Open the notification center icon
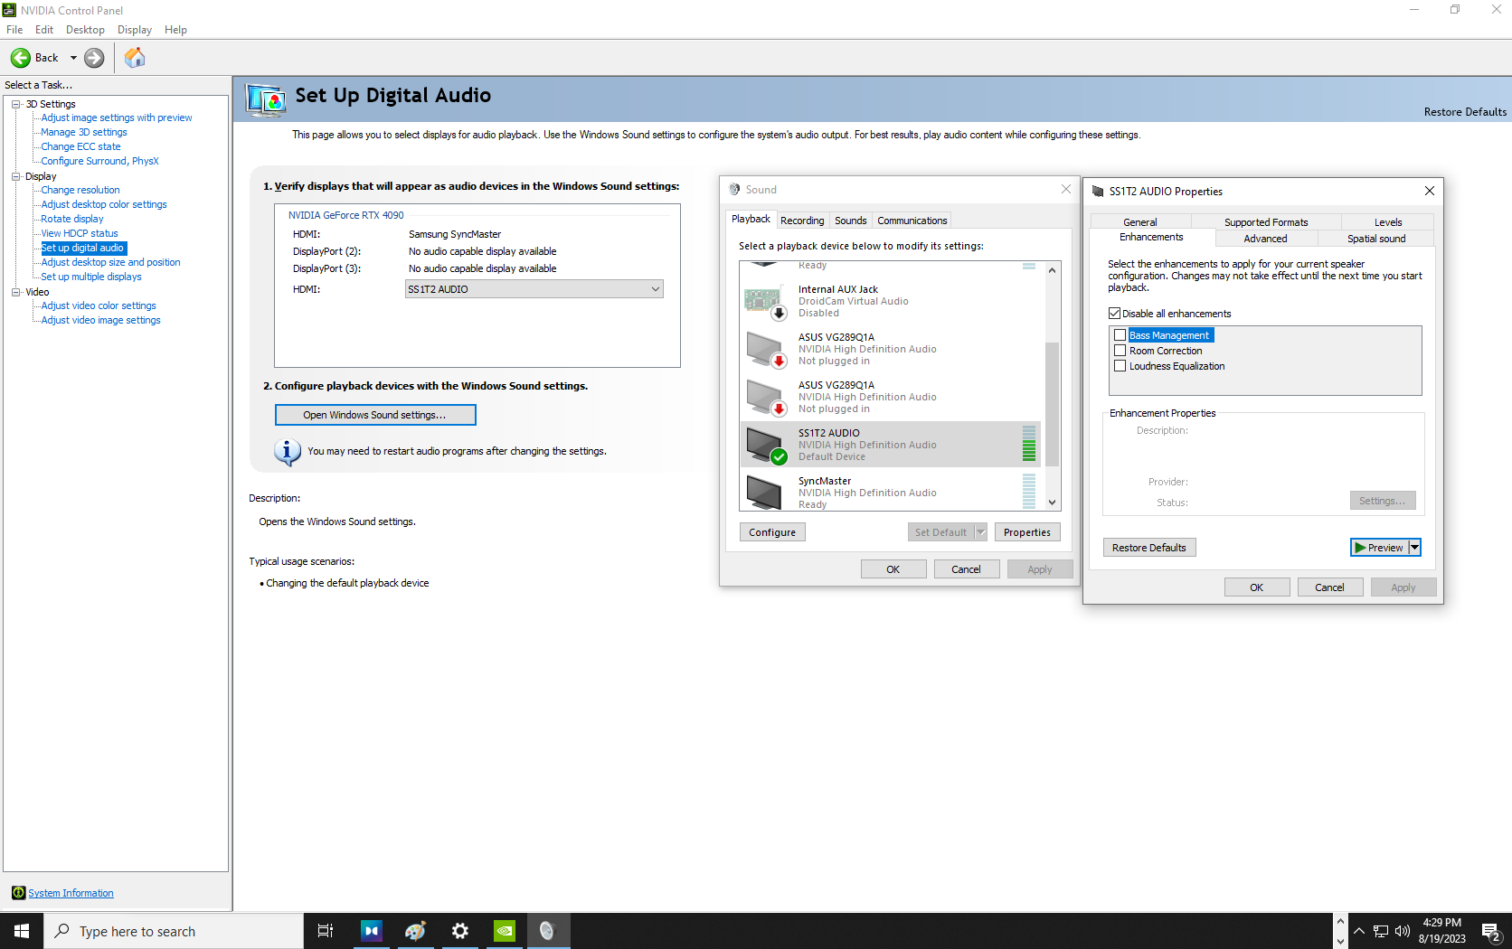Screen dimensions: 1512x949 coord(1491,932)
